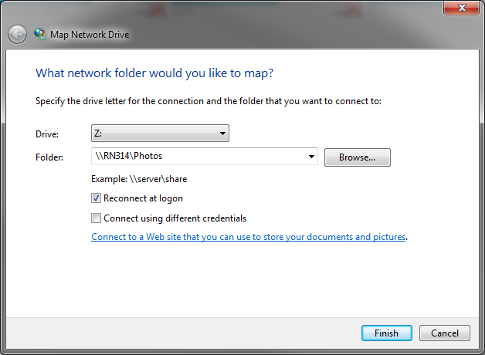
Task: Click the Map Network Drive title text
Action: click(90, 35)
